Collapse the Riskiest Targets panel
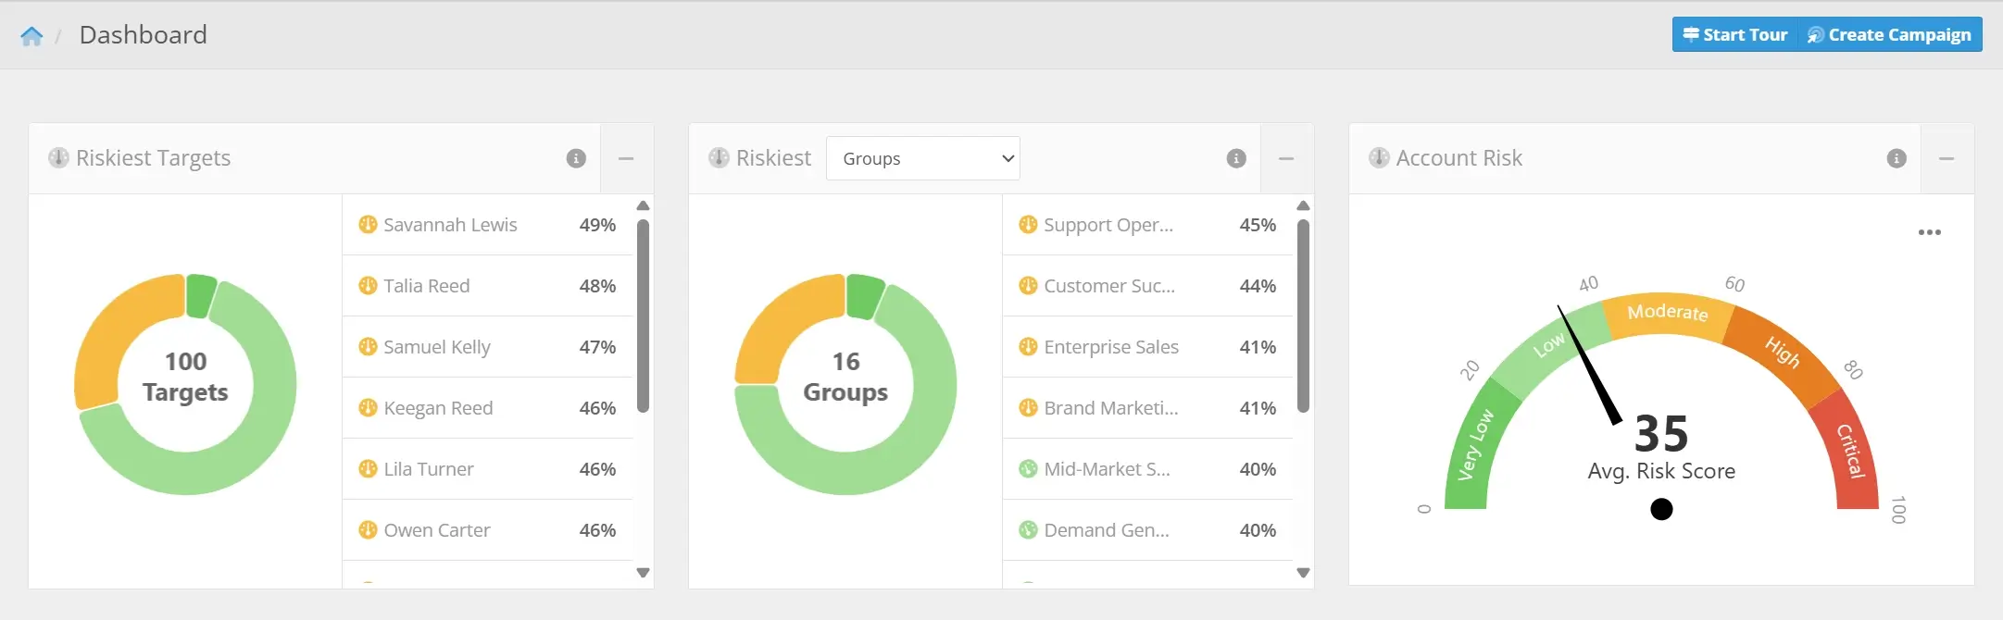This screenshot has height=620, width=2003. coord(626,158)
